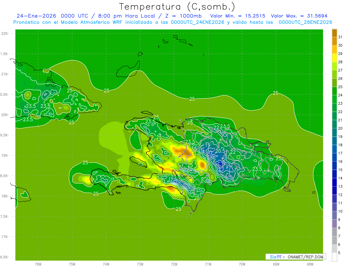348x268 pixels.
Task: Click the blue legend band between 16 and 17
Action: click(x=334, y=157)
